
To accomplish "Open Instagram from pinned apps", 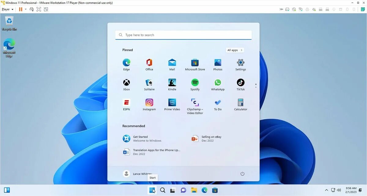I will pos(149,105).
